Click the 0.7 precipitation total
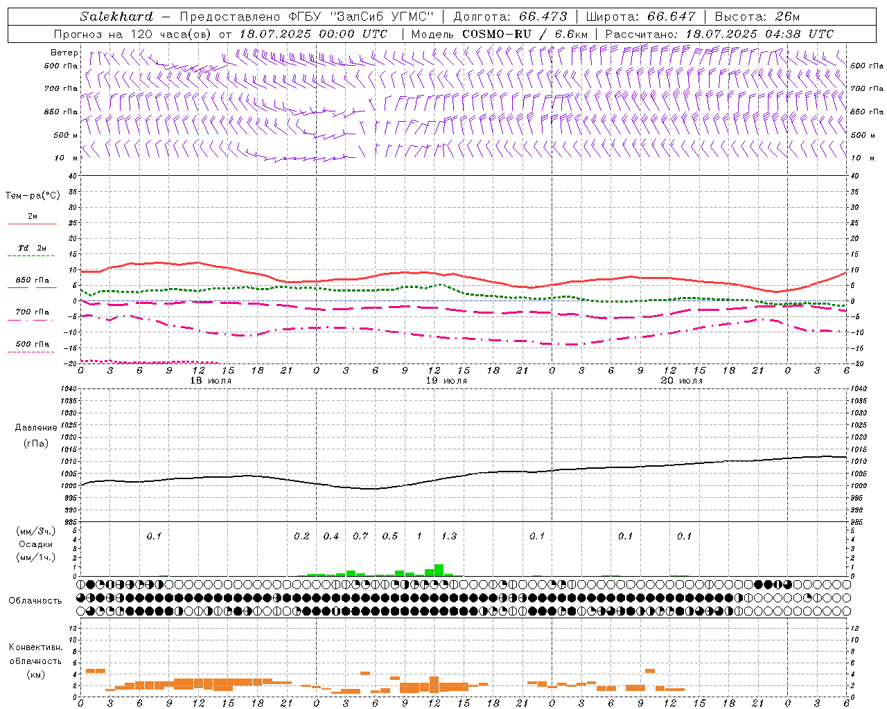 pyautogui.click(x=360, y=536)
